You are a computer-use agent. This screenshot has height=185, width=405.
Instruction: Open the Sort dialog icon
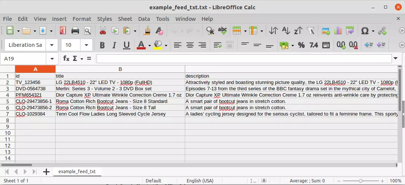point(273,31)
